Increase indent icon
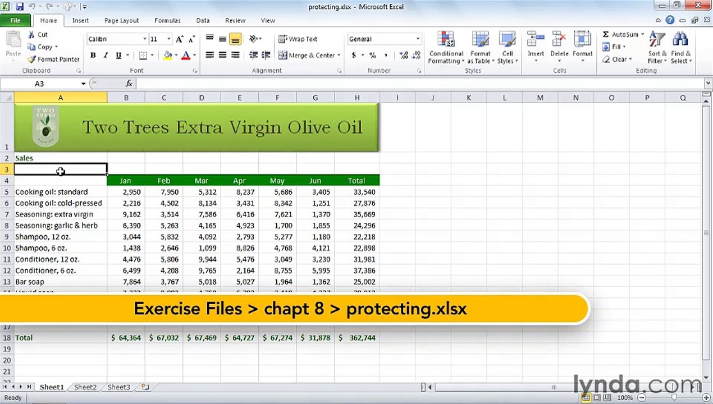Screen dimensions: 713x404 coord(266,55)
